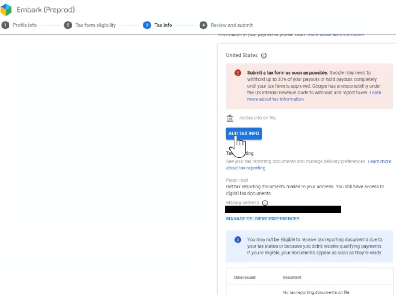The image size is (396, 295).
Task: Click the Embark (Preprod) title
Action: point(46,9)
